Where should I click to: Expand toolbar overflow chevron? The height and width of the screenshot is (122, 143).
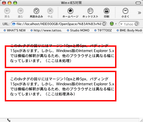pyautogui.click(x=140, y=13)
